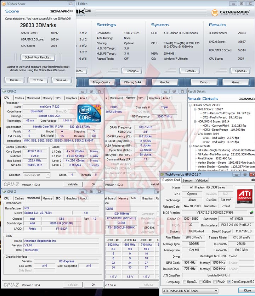Click Validate in top CPU-Z CPU window
The height and width of the screenshot is (296, 255).
coord(73,184)
